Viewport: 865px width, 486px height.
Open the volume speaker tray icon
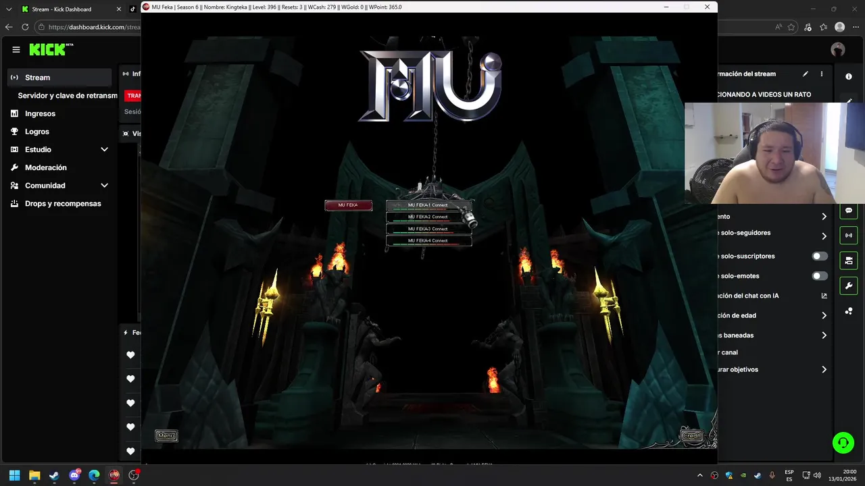click(817, 475)
